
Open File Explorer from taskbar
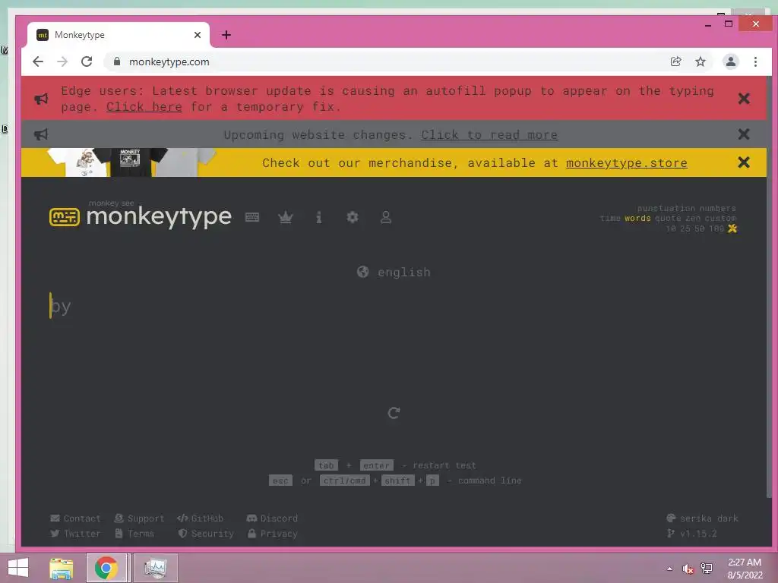click(x=62, y=568)
